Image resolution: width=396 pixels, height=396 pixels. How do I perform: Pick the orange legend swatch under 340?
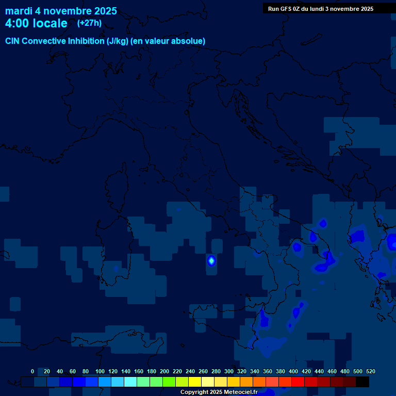coord(259,382)
